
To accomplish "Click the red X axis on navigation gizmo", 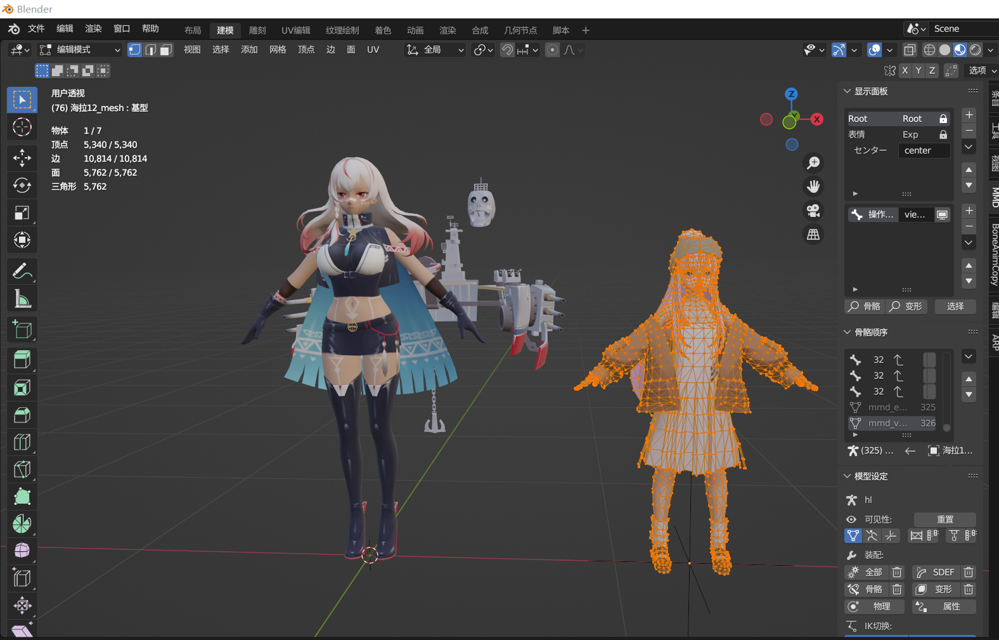I will [817, 119].
